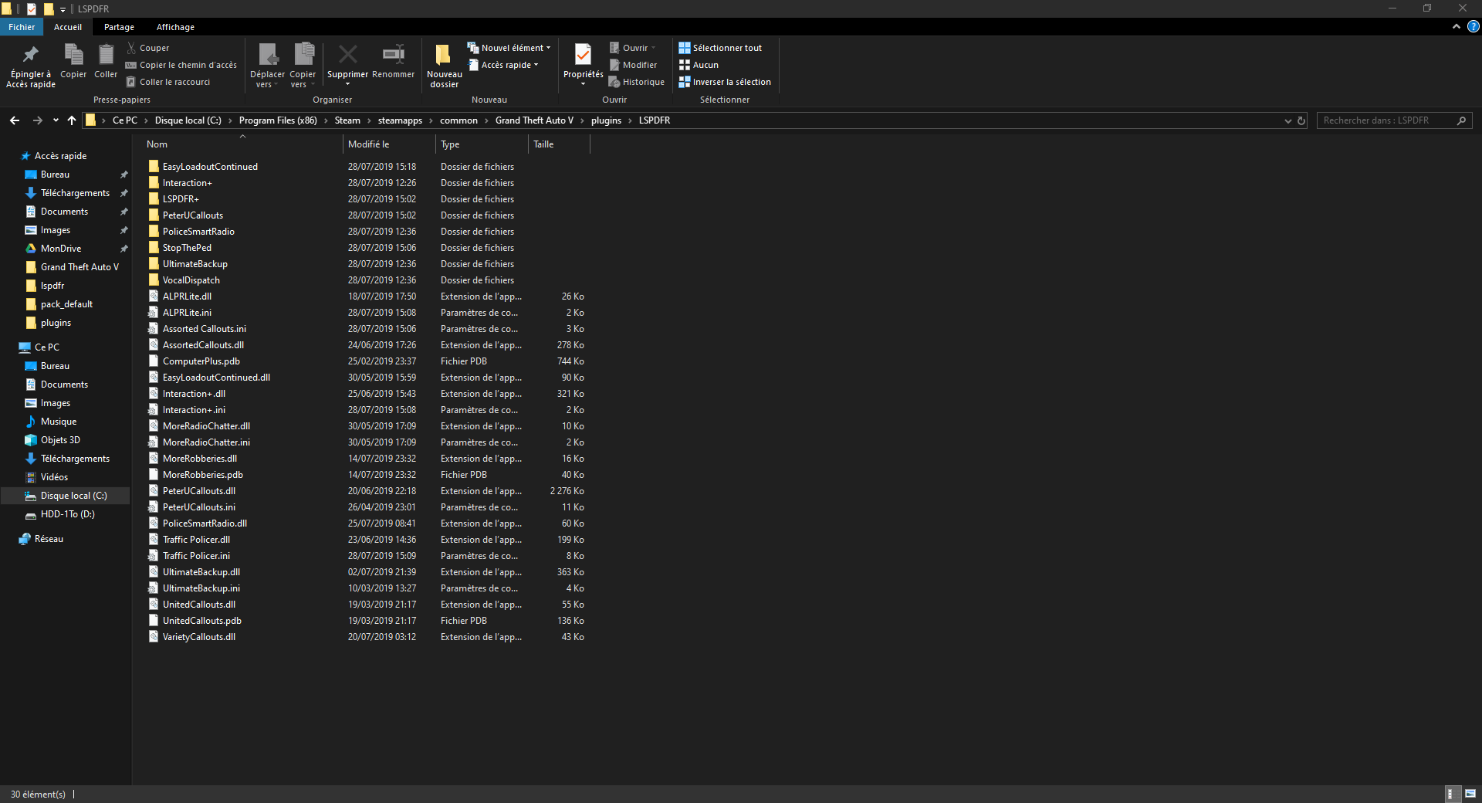Click the Copier ribbon icon
The height and width of the screenshot is (803, 1482).
pyautogui.click(x=73, y=62)
